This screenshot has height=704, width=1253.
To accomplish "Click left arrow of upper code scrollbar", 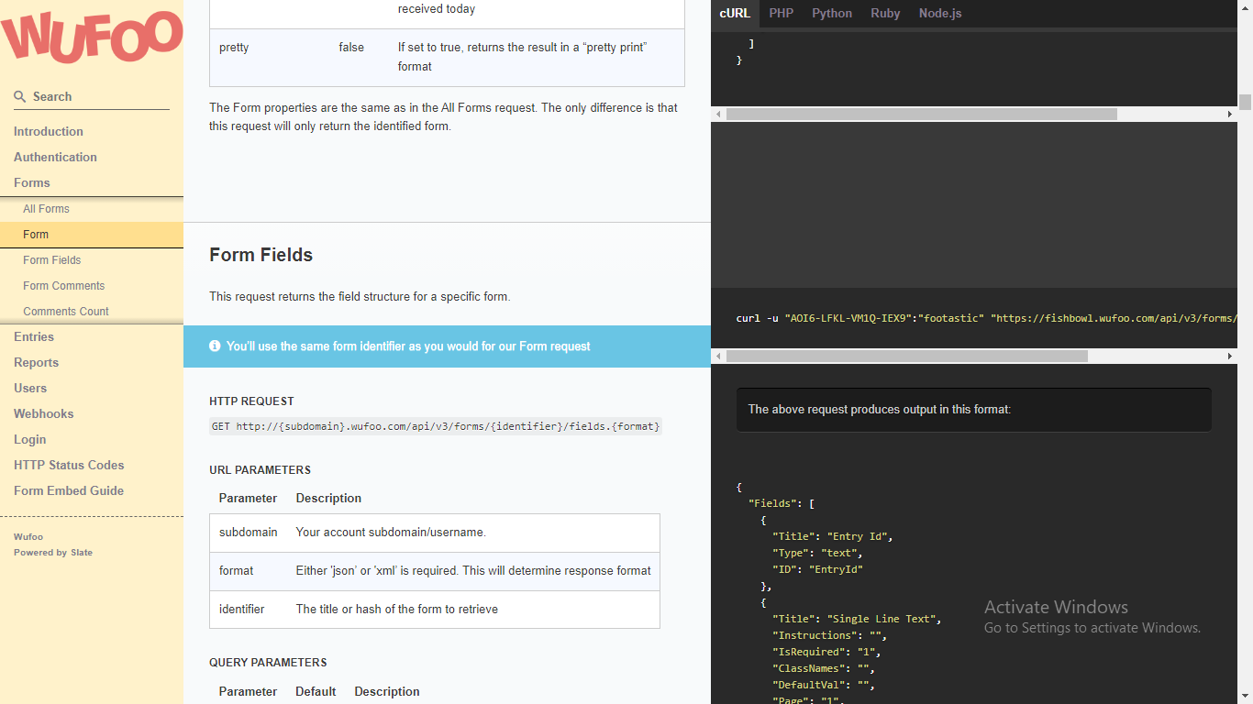I will pos(719,115).
